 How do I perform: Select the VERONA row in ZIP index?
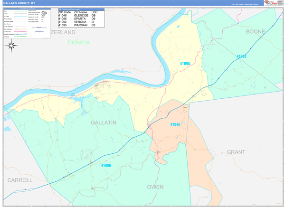coord(81,22)
